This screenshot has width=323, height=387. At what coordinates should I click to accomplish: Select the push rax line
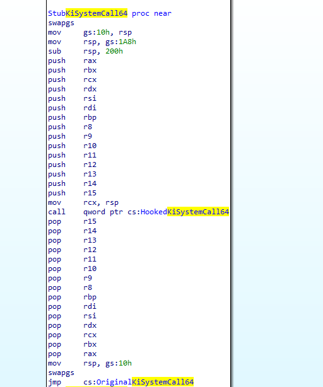pyautogui.click(x=72, y=61)
